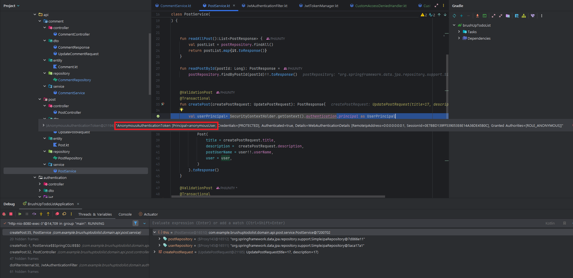
Task: Open the Execute Gradle Task terminal icon
Action: 485,16
